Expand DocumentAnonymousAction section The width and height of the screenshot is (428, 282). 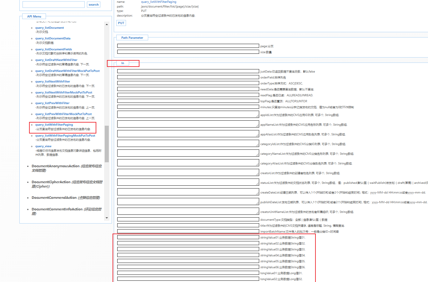[55, 166]
